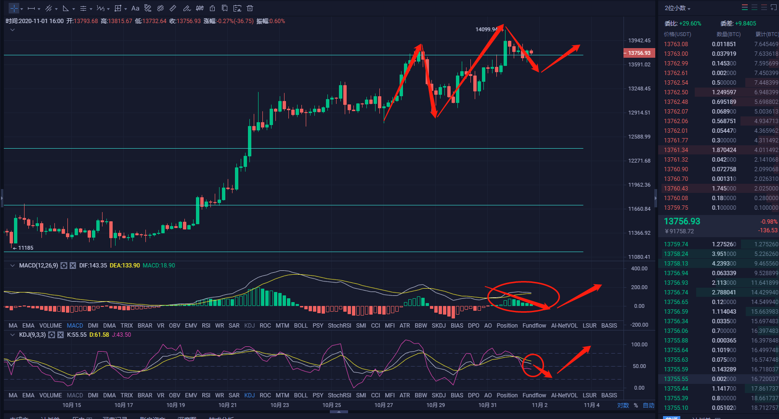Select LSUR in KDJ panel indicator row

pos(589,395)
